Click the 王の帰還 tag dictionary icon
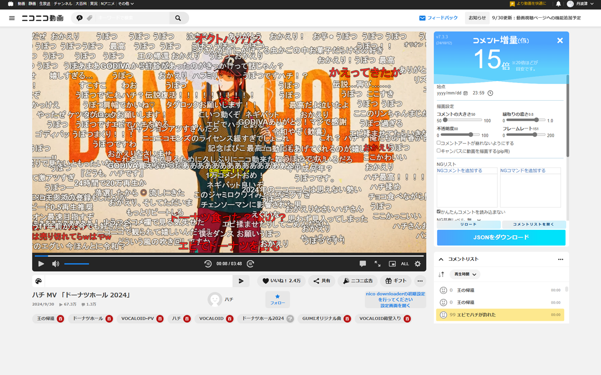 pos(61,319)
